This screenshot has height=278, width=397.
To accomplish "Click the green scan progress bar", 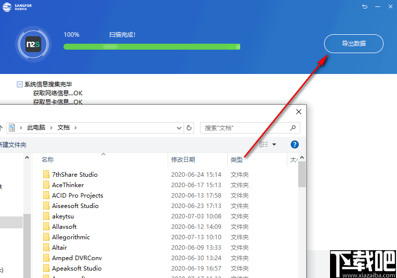I will pyautogui.click(x=152, y=47).
